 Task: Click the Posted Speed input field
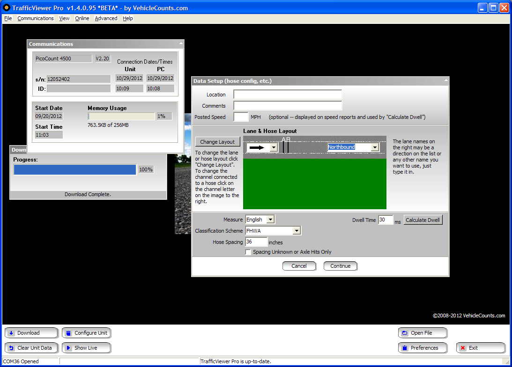pos(241,117)
